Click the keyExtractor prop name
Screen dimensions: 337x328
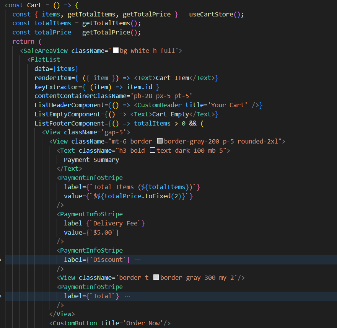(57, 87)
